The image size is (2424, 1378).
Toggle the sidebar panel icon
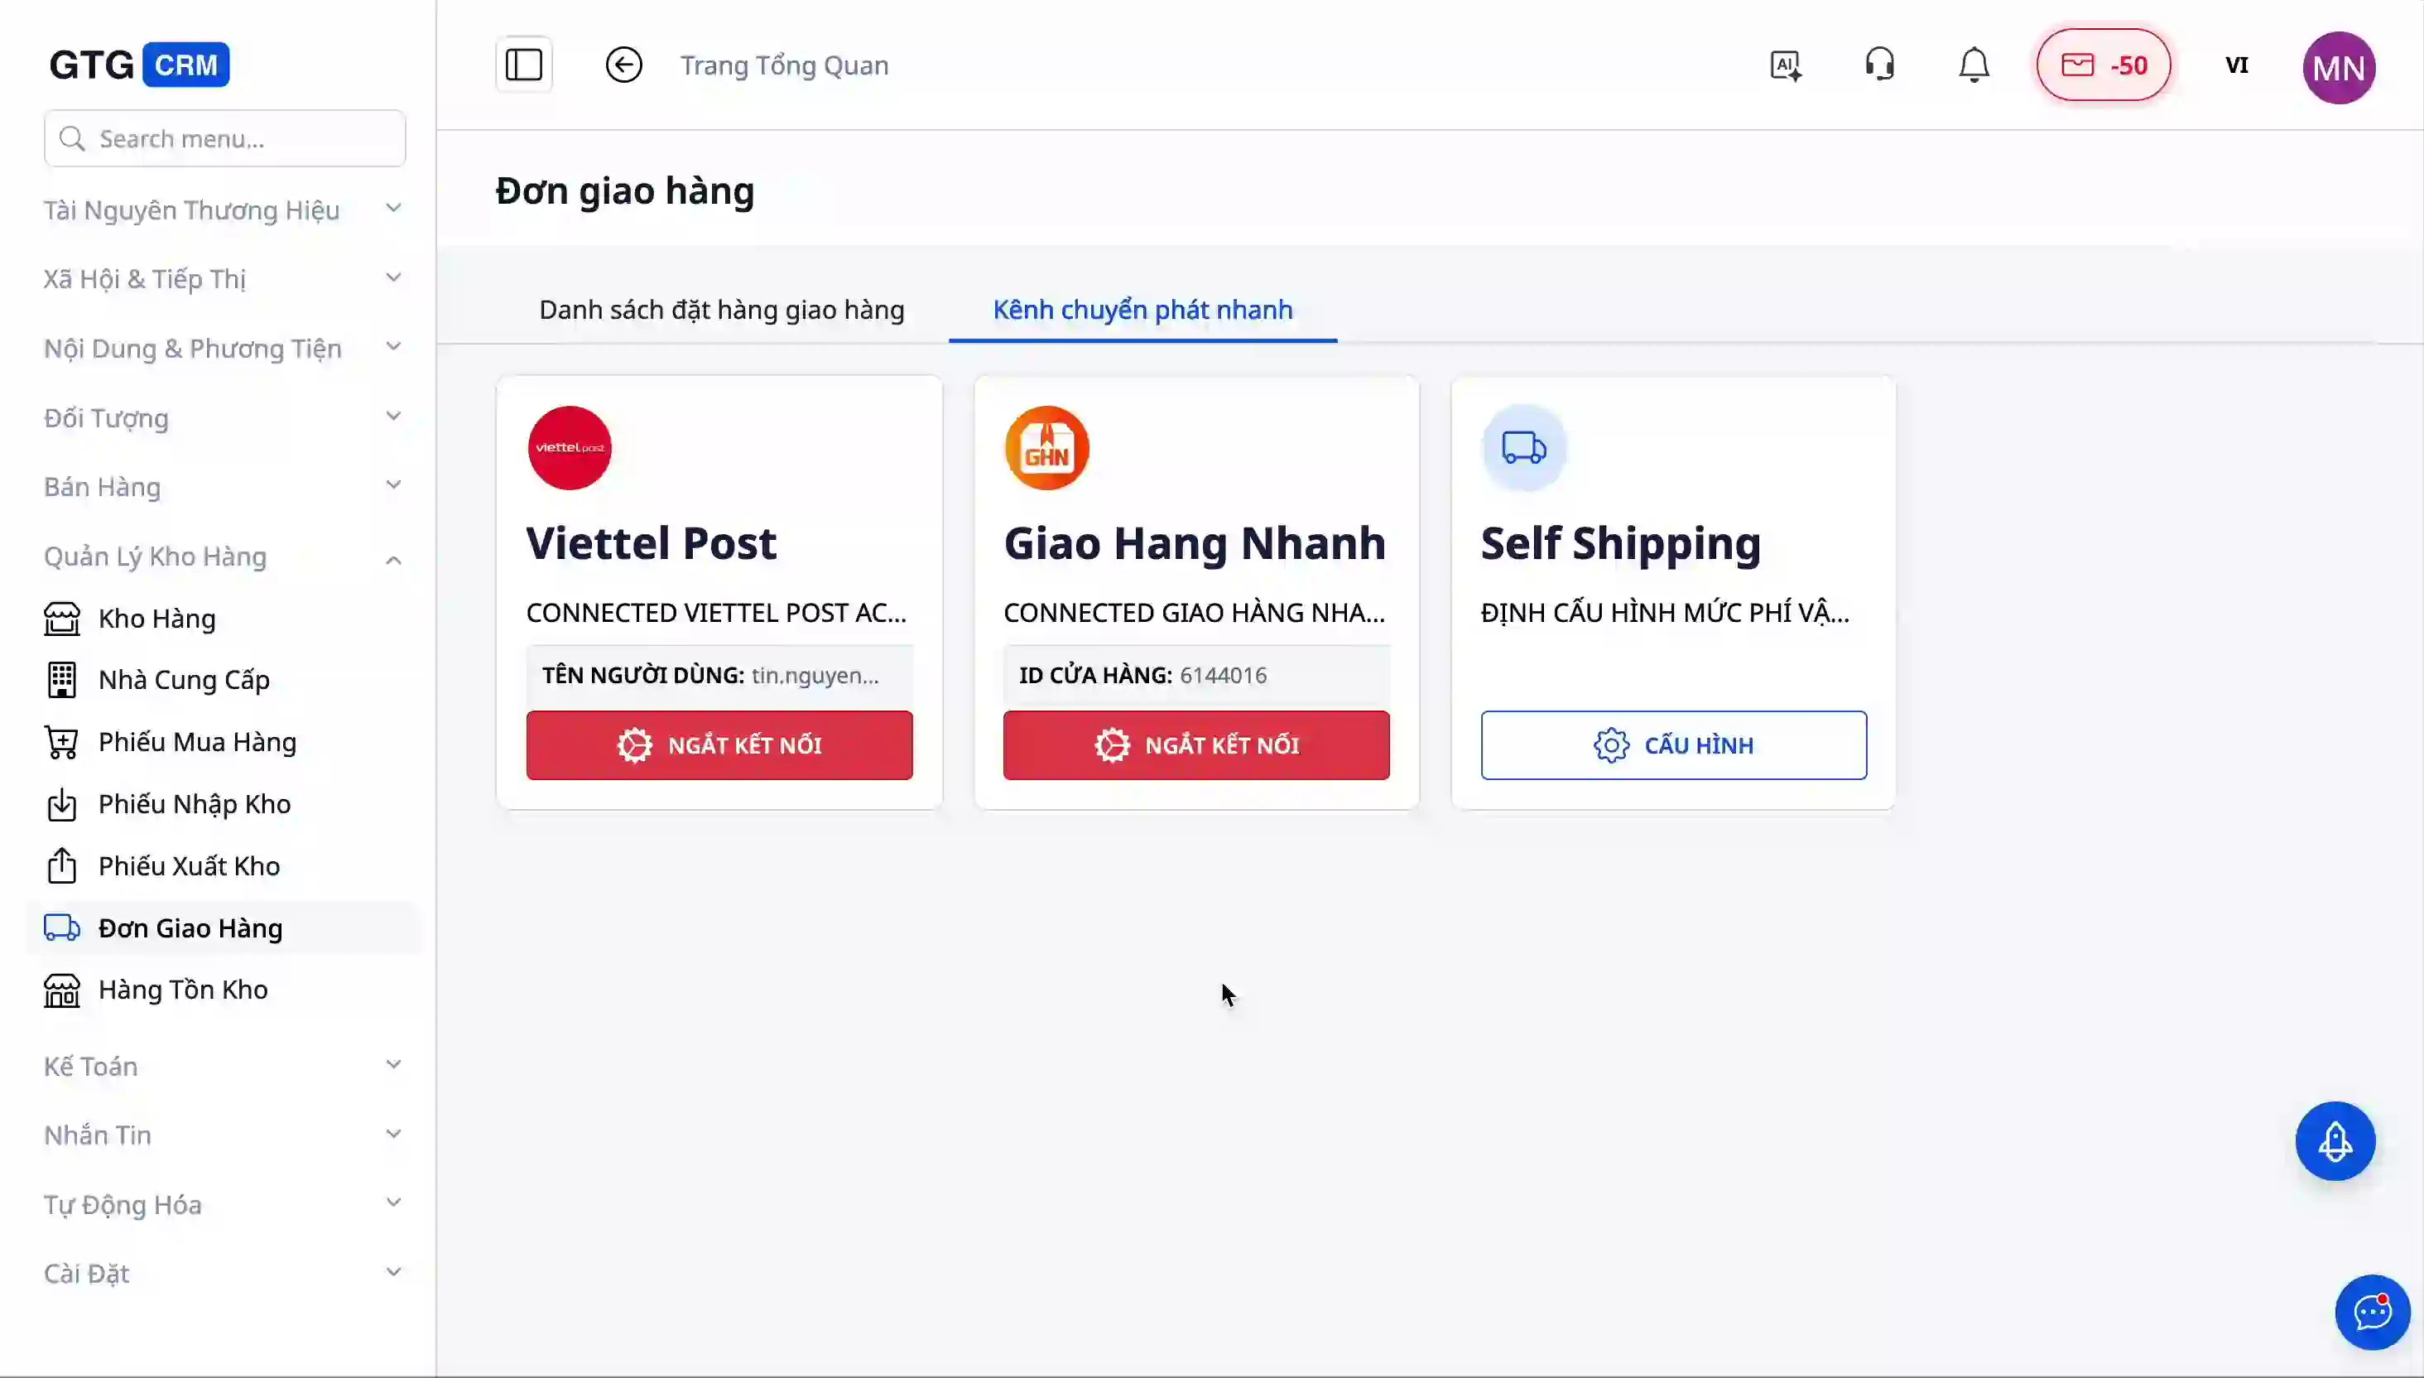pos(523,65)
